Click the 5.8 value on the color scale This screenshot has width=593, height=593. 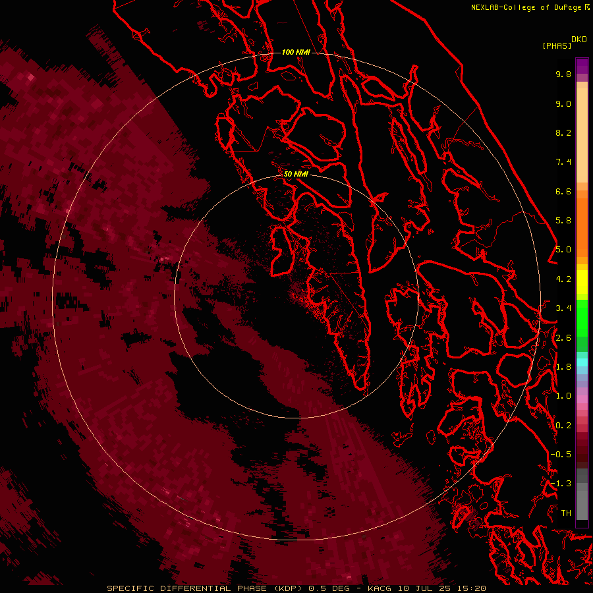coord(563,221)
